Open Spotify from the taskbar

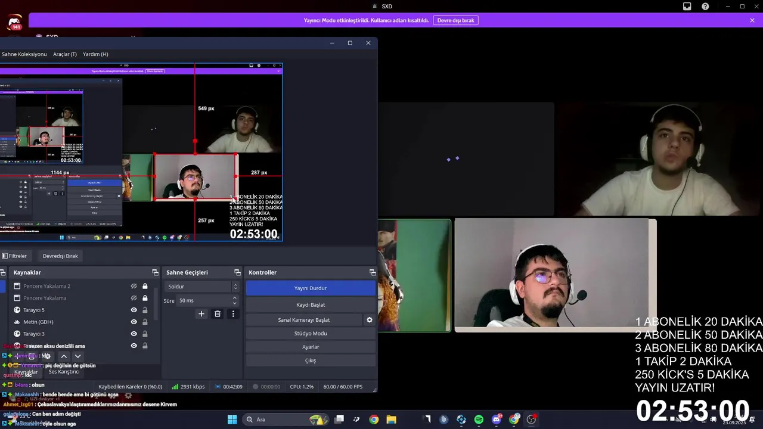coord(479,419)
